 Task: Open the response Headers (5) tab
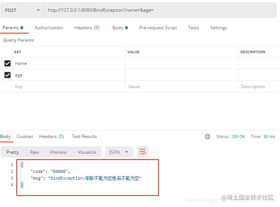coord(51,136)
